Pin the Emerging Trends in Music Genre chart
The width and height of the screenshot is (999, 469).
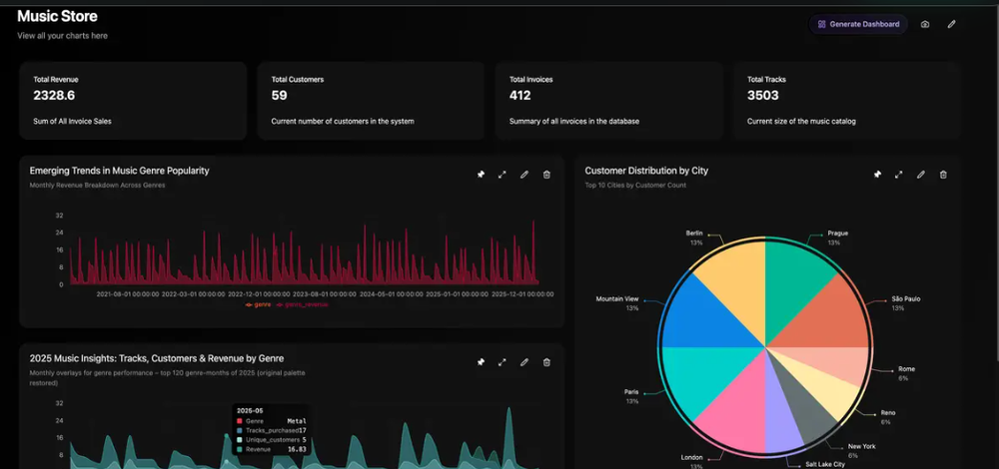pos(482,175)
